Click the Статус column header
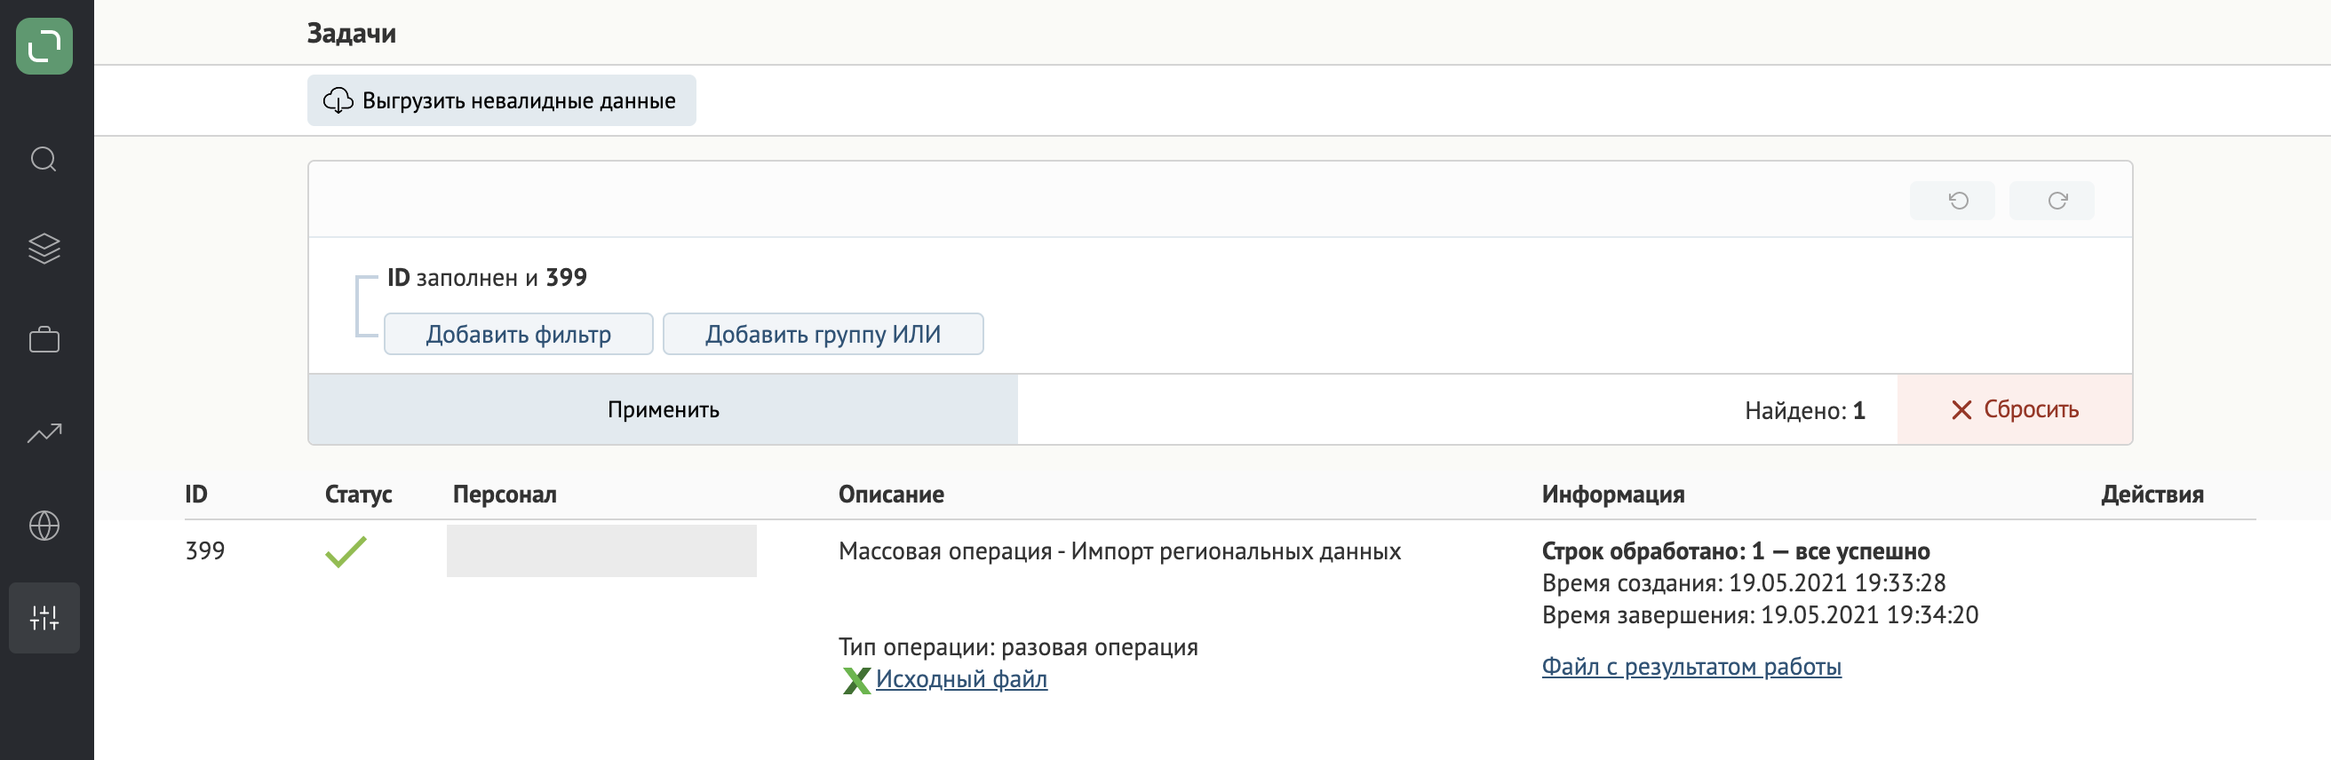The height and width of the screenshot is (760, 2331). [x=358, y=494]
